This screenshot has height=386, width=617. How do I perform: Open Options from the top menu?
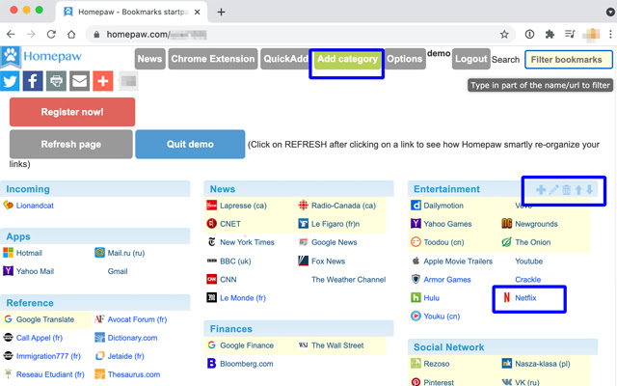405,59
